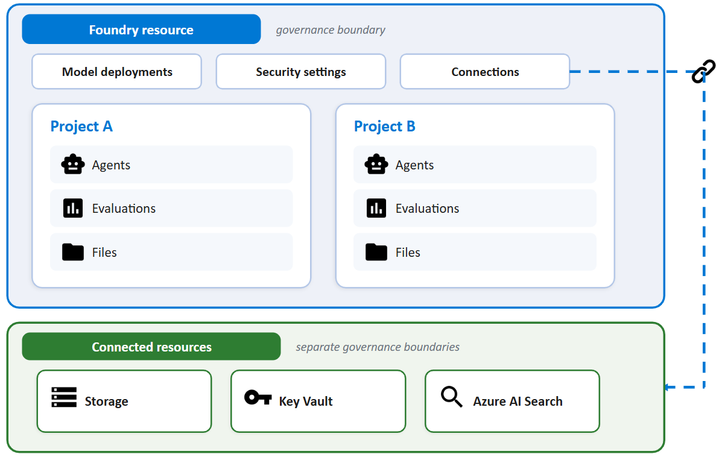Screen dimensions: 716x463
Task: Click the Azure AI Search magnifier icon
Action: click(452, 397)
